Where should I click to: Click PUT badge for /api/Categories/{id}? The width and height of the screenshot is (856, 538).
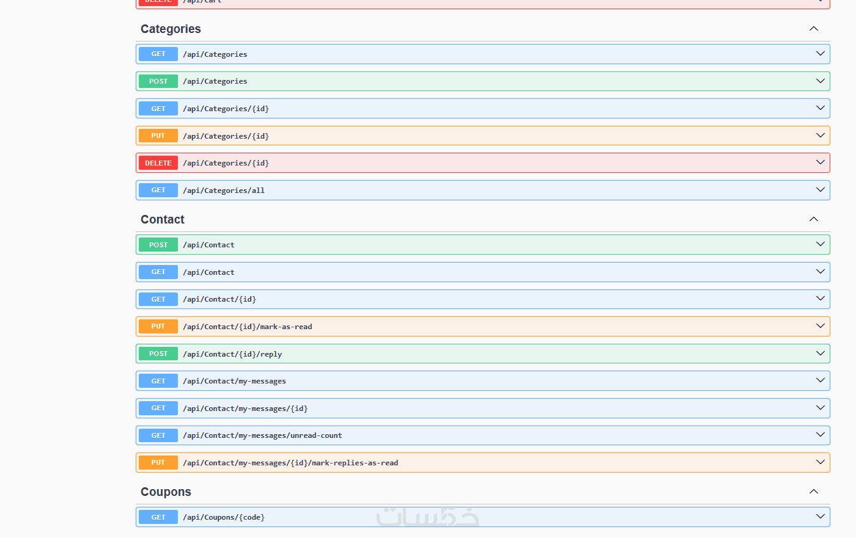pyautogui.click(x=158, y=136)
